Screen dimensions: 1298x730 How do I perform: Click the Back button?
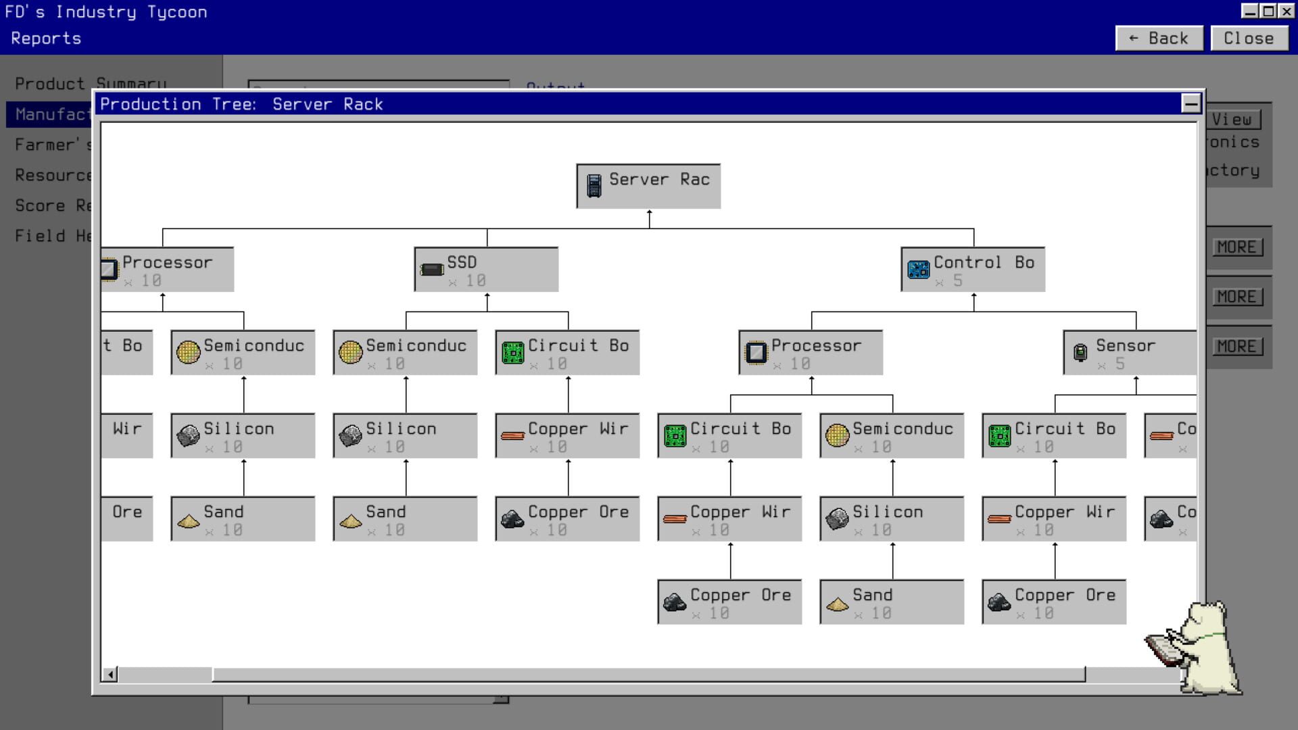pos(1159,39)
